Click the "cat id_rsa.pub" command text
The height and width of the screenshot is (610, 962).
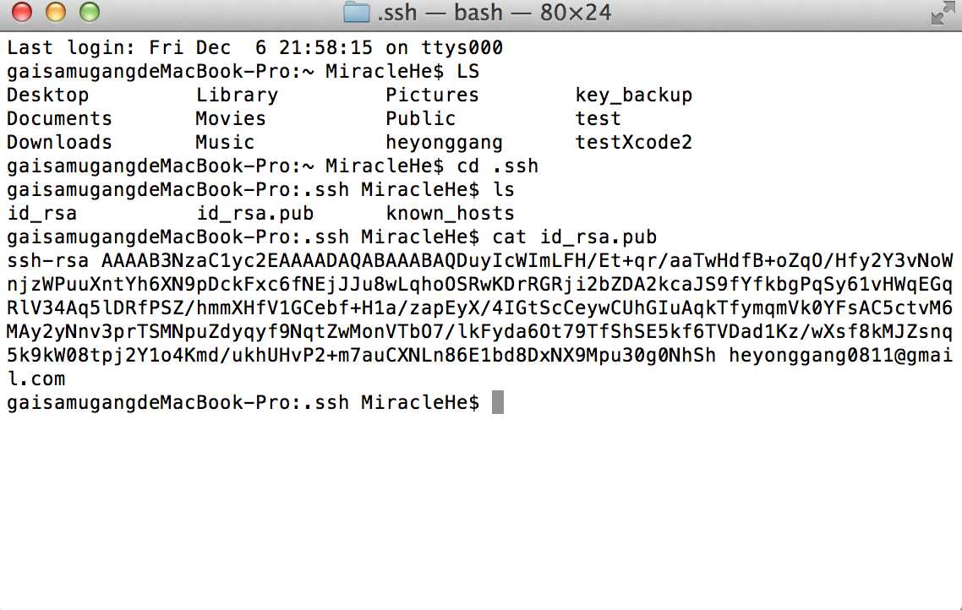coord(574,237)
